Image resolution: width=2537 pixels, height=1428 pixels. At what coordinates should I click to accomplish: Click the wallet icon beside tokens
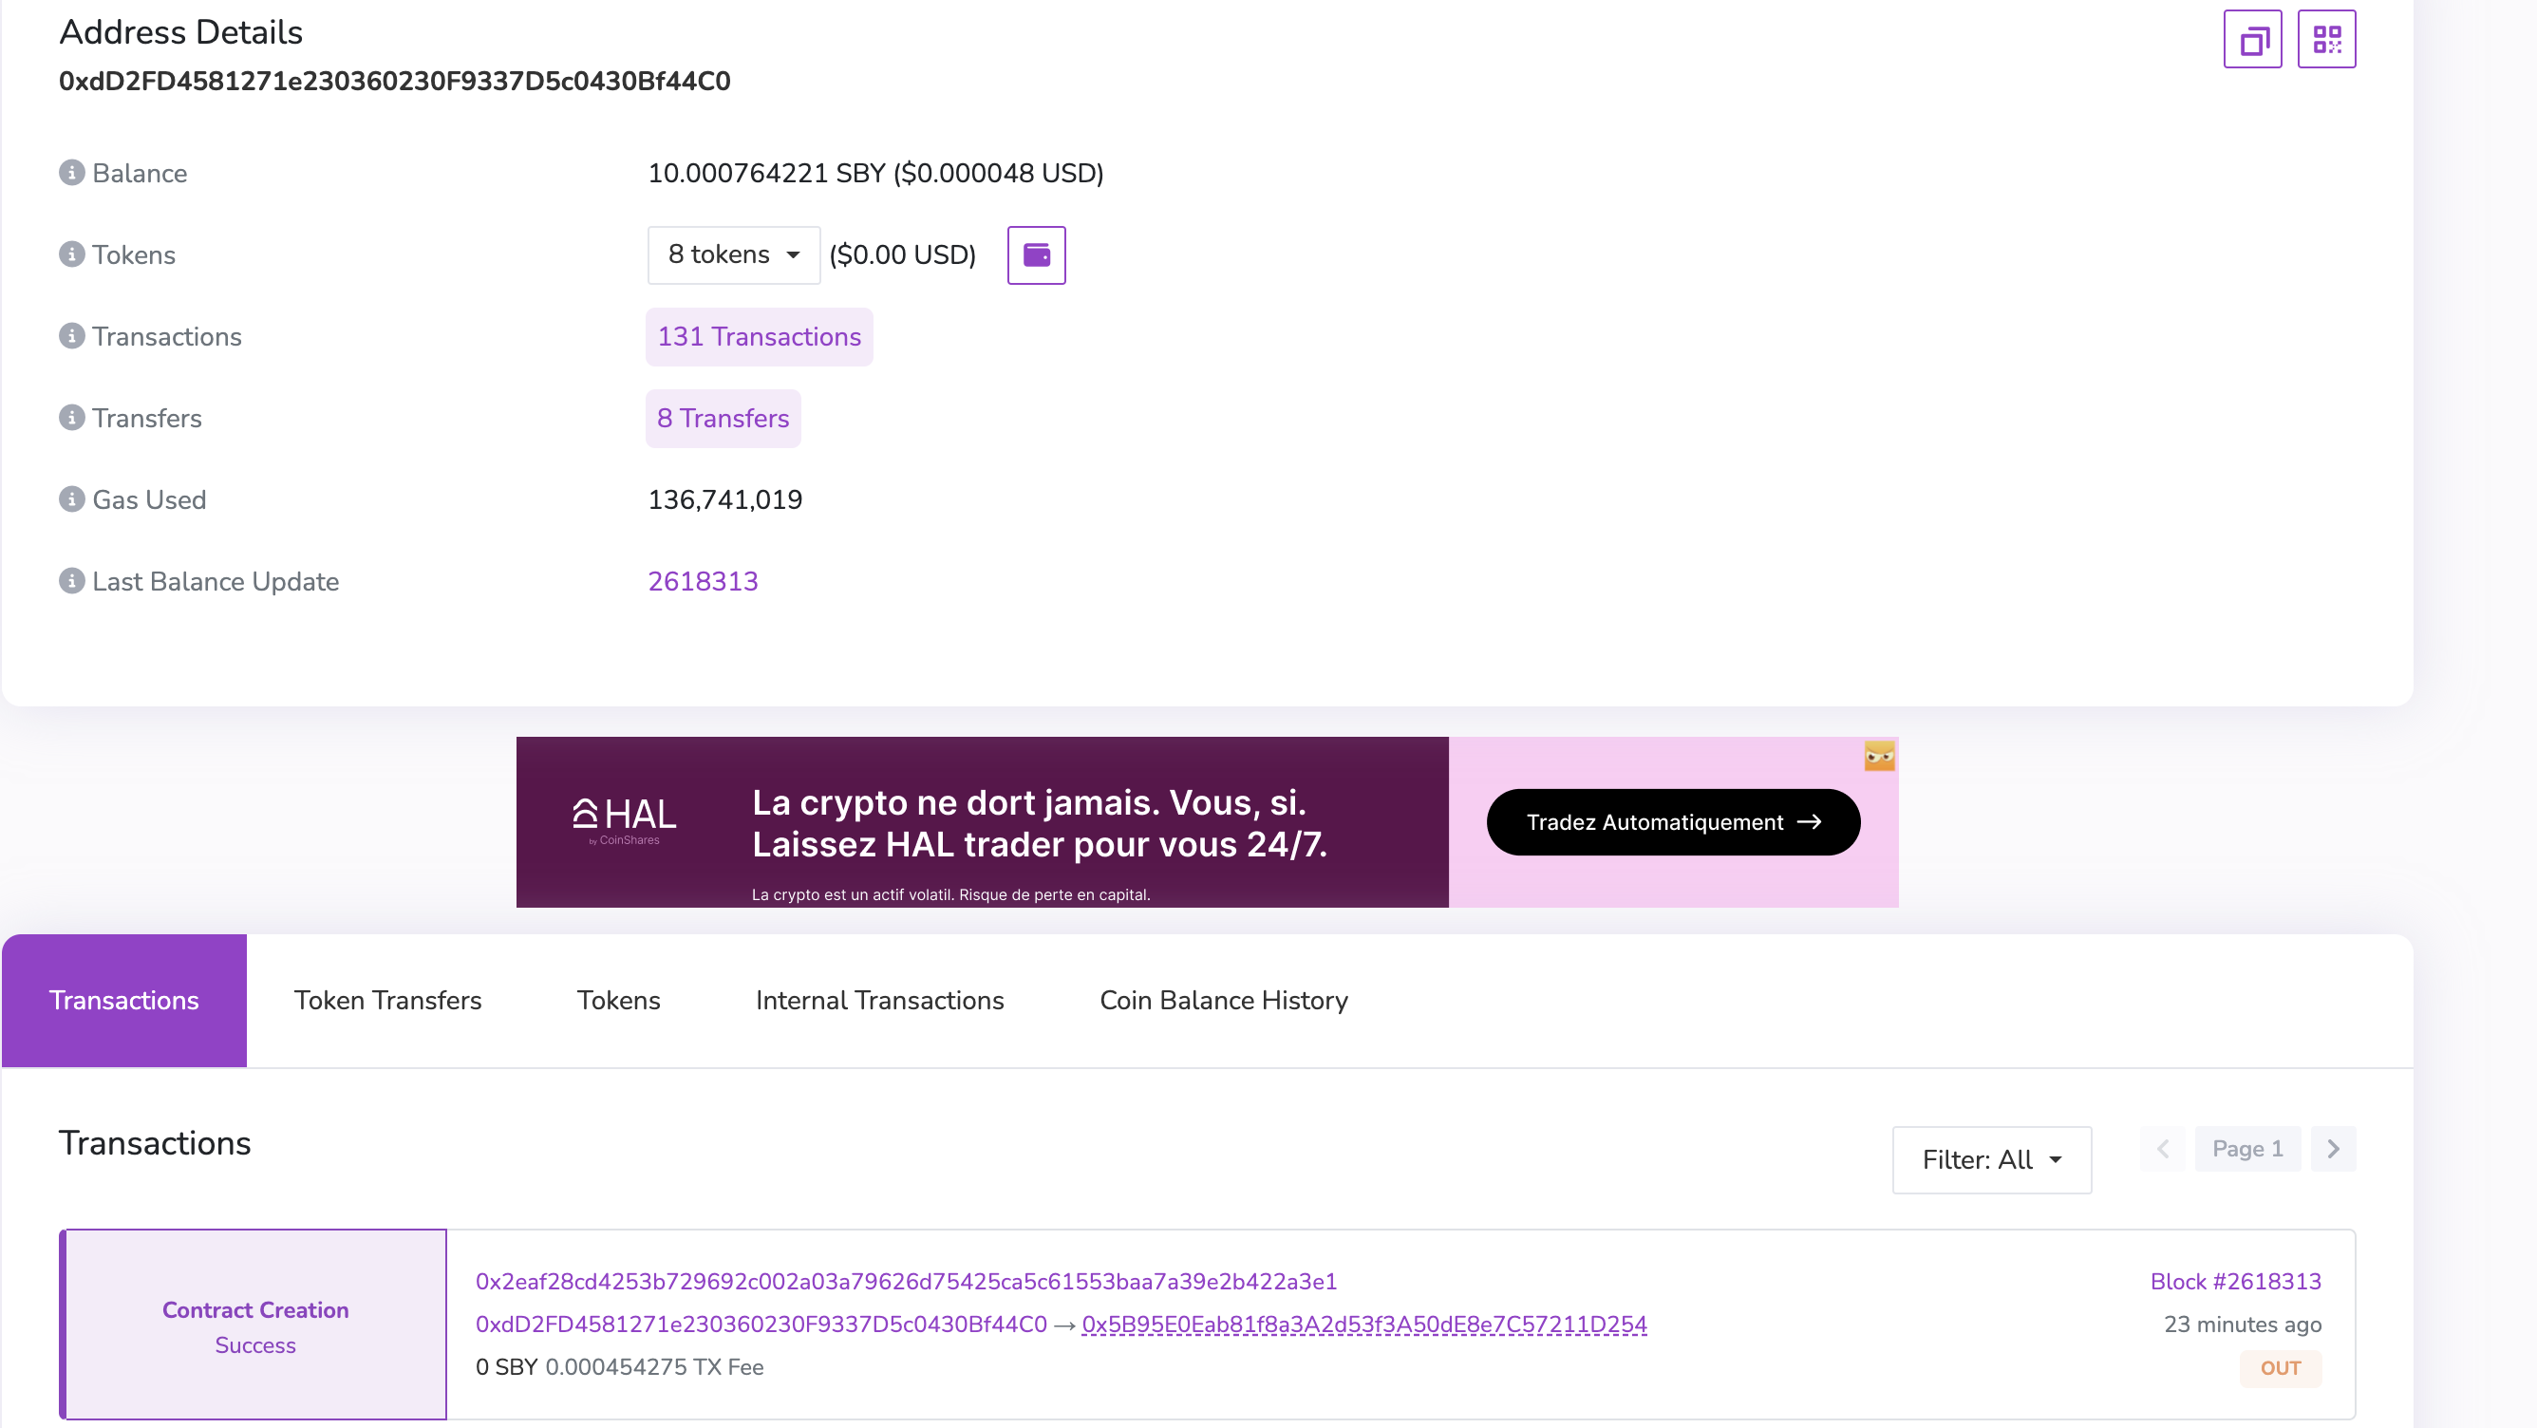pyautogui.click(x=1036, y=255)
